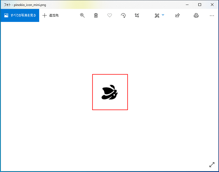Click the window title 'フォト - pinokio_icon_mini.png'

pyautogui.click(x=25, y=5)
